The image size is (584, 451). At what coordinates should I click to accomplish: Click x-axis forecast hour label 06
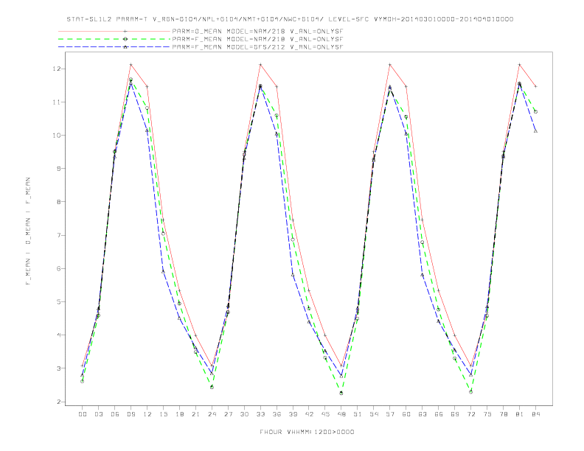click(115, 414)
